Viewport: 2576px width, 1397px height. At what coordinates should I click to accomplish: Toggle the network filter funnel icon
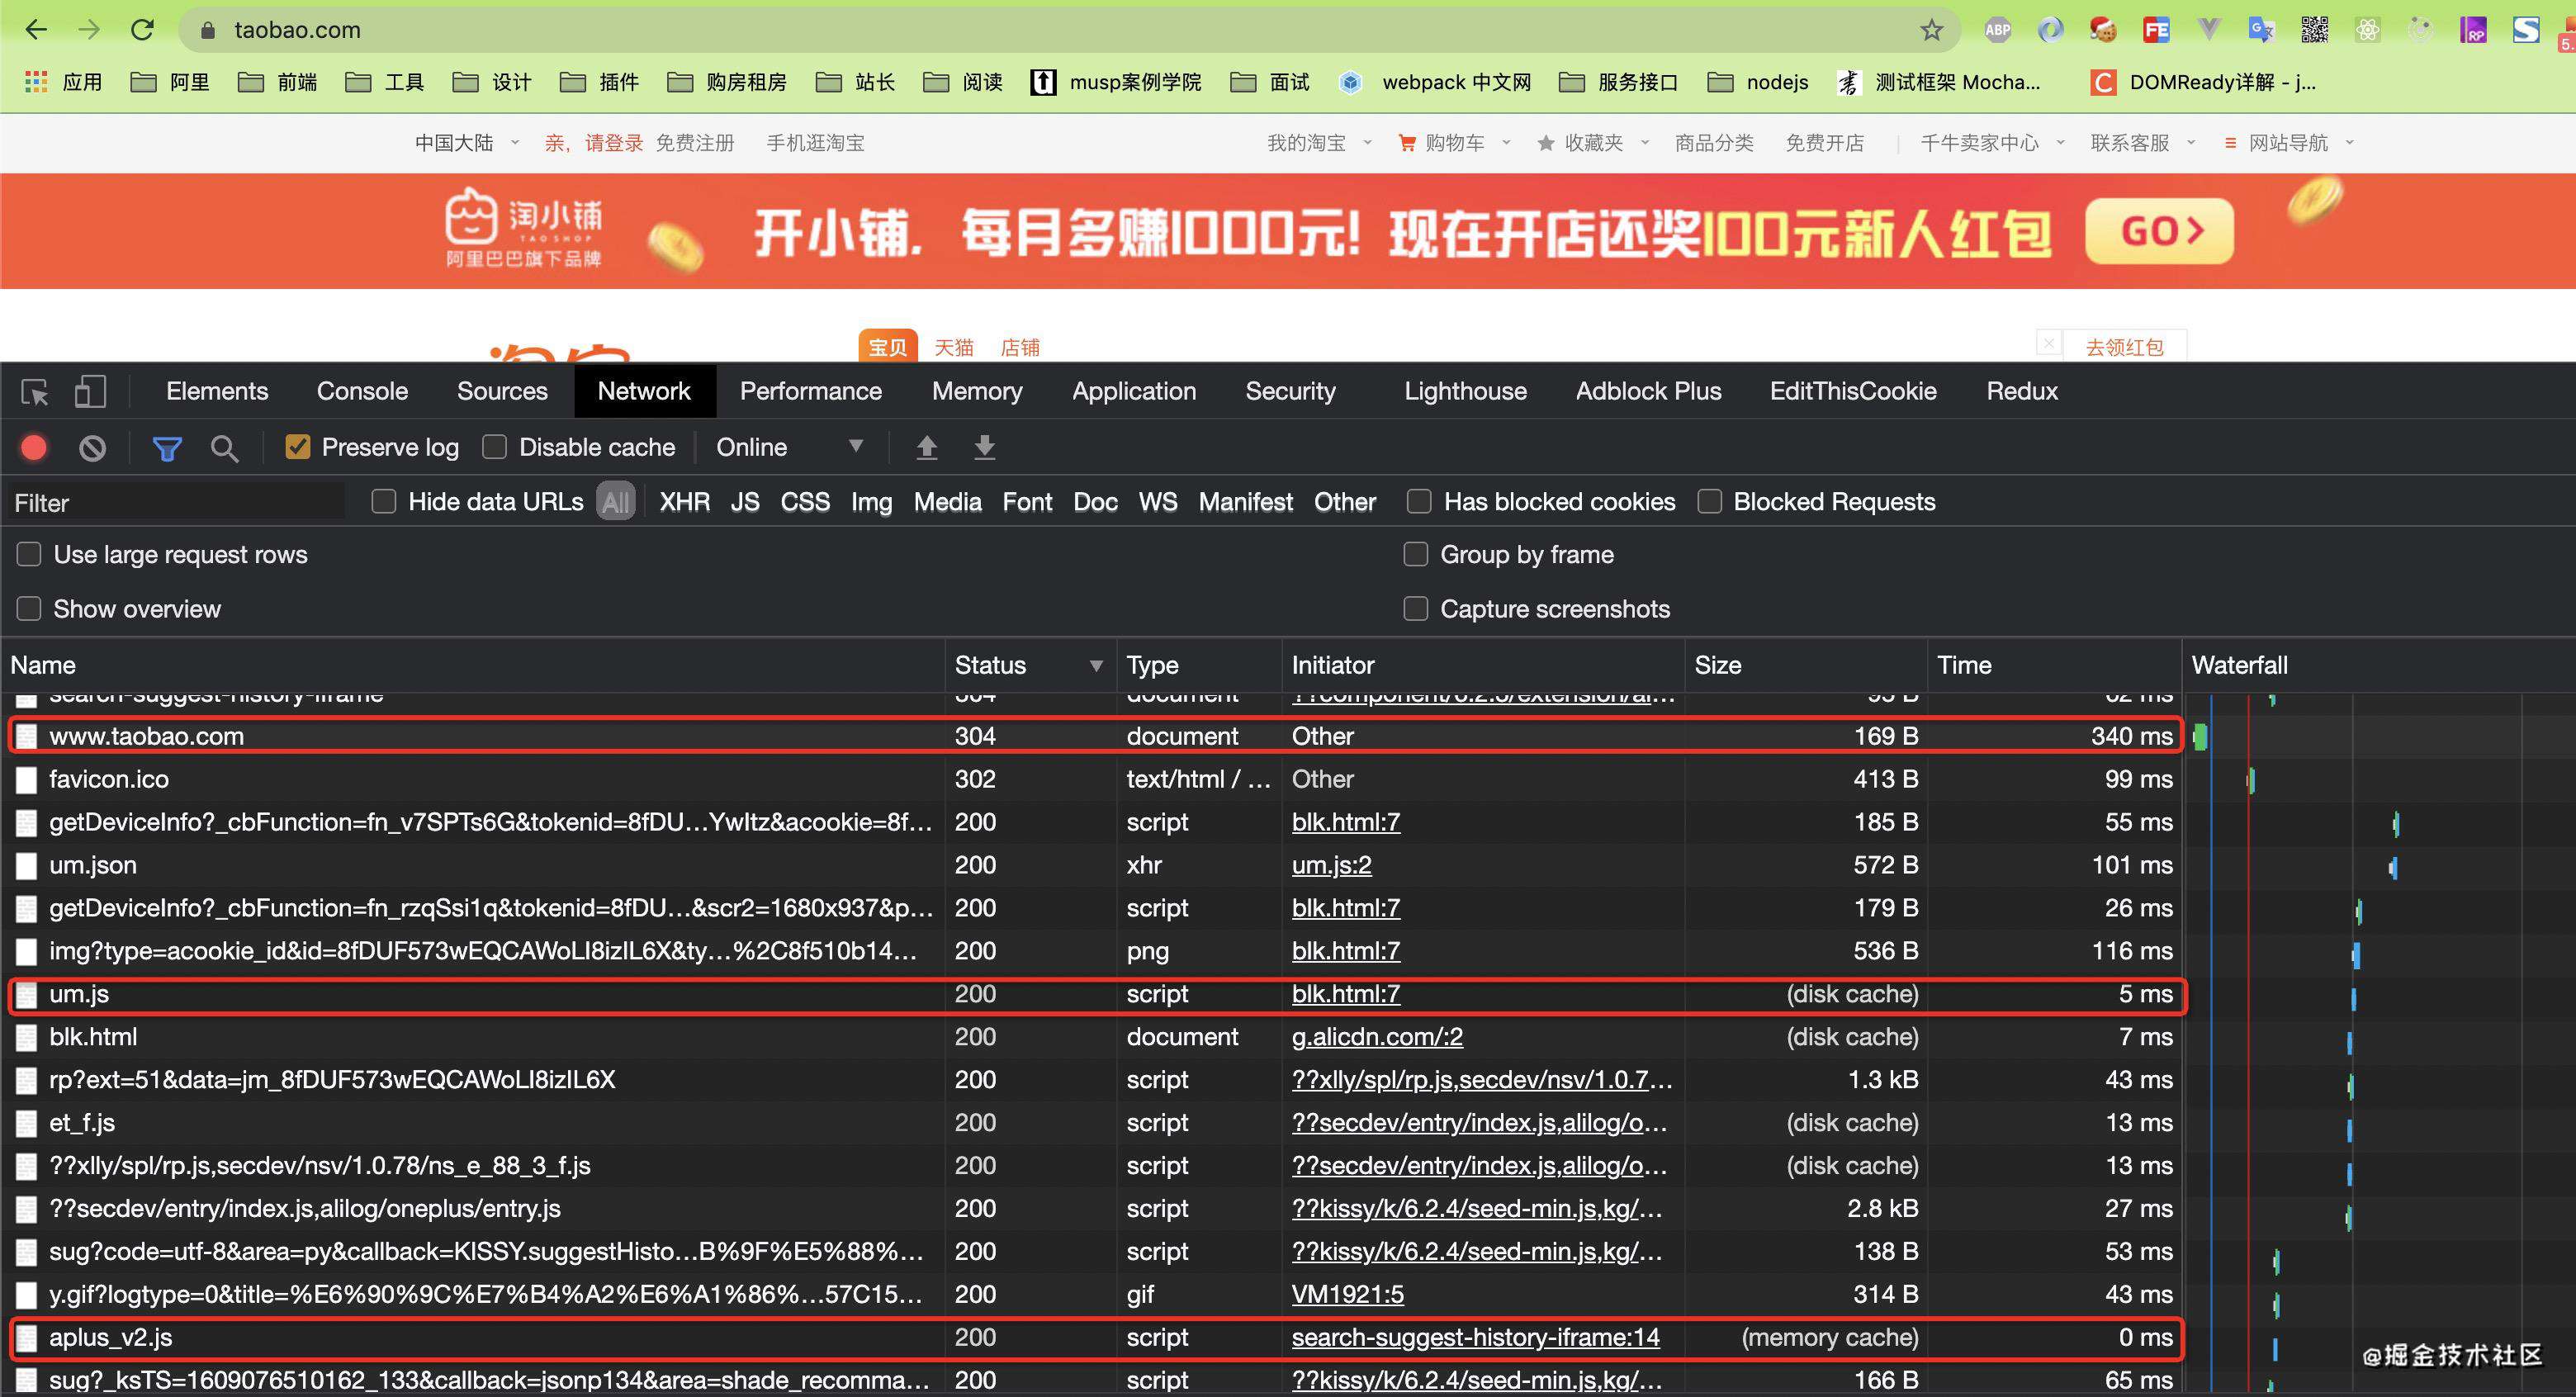click(x=167, y=448)
